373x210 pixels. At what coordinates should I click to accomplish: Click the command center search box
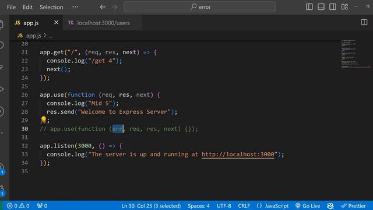click(x=200, y=7)
